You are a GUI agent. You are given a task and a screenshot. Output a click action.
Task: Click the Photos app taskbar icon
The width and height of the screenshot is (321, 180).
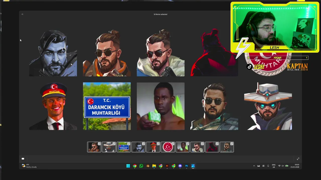tap(193, 166)
